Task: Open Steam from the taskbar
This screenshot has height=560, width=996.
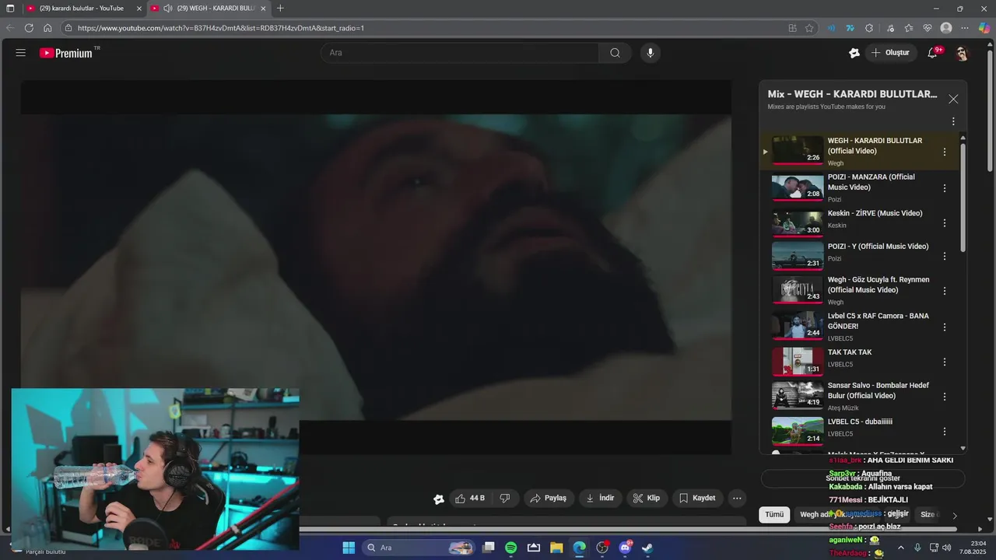Action: pyautogui.click(x=647, y=548)
